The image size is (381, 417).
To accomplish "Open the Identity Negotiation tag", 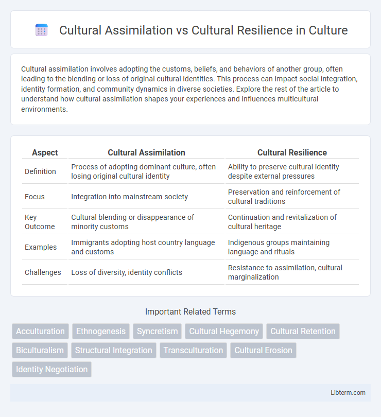I will [51, 370].
